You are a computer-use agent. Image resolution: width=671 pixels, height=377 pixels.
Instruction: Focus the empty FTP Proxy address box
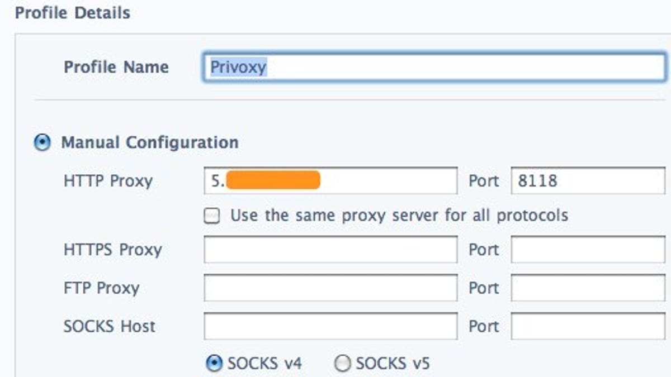pos(330,288)
